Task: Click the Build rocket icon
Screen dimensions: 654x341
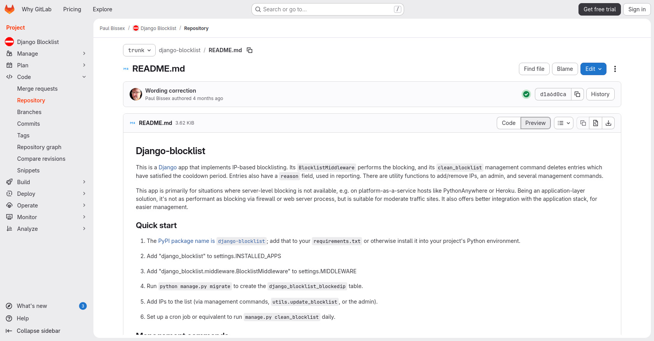Action: pyautogui.click(x=9, y=182)
